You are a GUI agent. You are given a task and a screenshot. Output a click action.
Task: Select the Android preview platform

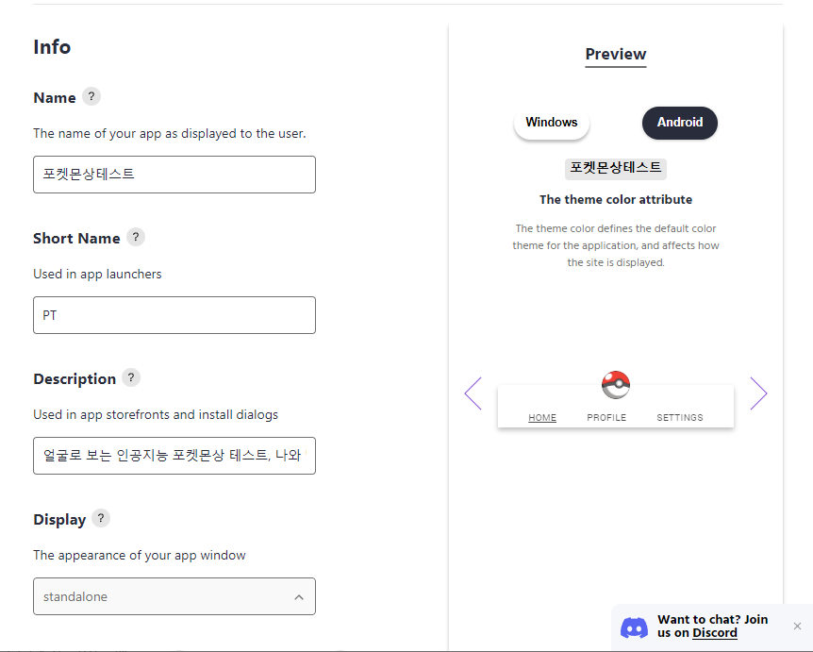click(x=680, y=123)
